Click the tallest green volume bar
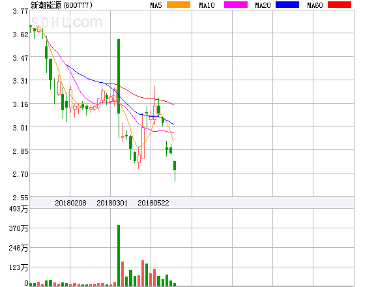The image size is (391, 287). [119, 256]
